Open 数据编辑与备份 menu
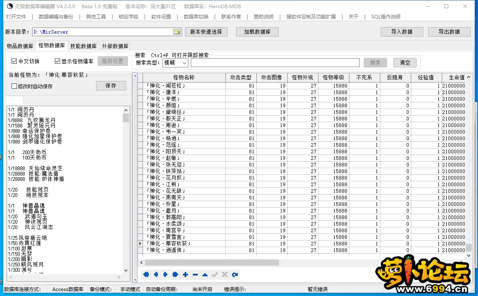Image resolution: width=478 pixels, height=296 pixels. tap(56, 17)
